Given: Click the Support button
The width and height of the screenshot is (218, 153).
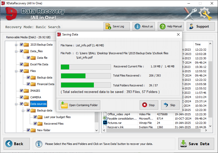Looking at the screenshot, I should click(201, 26).
